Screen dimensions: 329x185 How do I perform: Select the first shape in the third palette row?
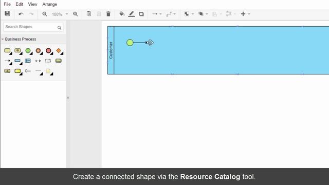pyautogui.click(x=7, y=71)
